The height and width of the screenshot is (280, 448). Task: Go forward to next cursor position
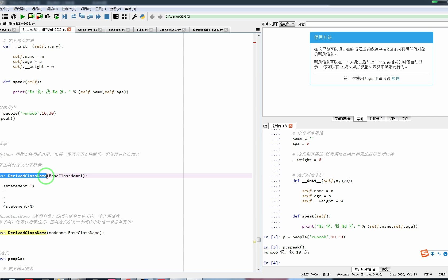160,17
